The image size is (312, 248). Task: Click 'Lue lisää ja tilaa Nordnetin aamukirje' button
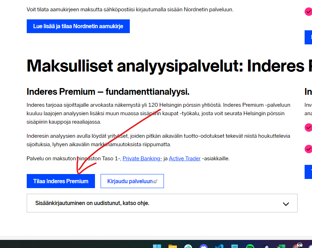pyautogui.click(x=78, y=26)
